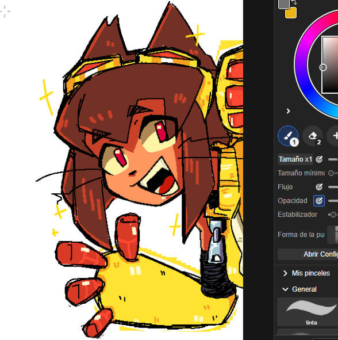338x340 pixels.
Task: Toggle pen pressure for Tamaño
Action: tap(319, 159)
